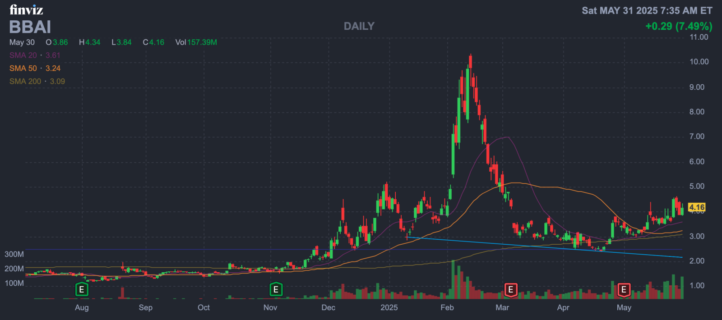Select the SMA 20 indicator label
Viewport: 722px width, 320px height.
(23, 55)
